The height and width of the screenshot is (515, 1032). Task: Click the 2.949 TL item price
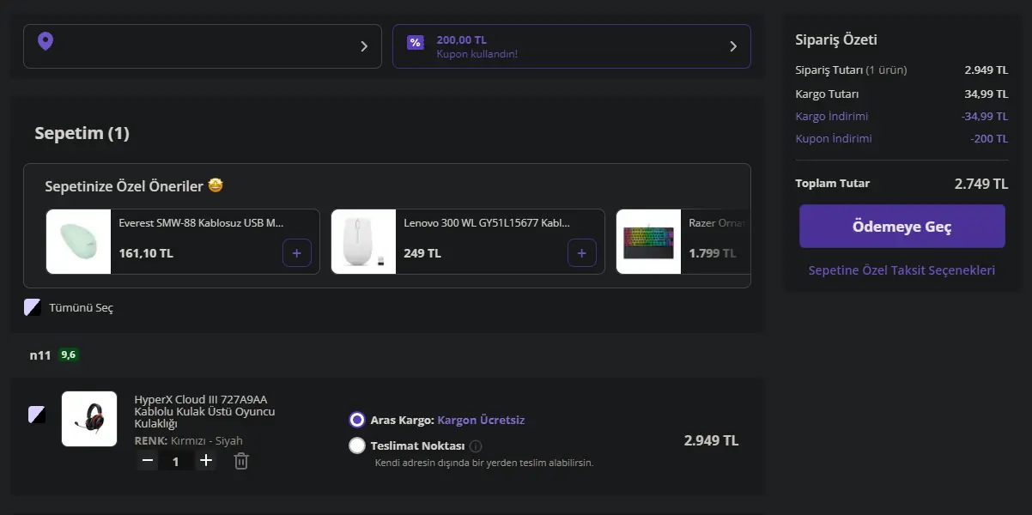coord(711,440)
